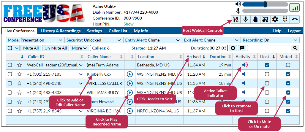Open the dial keypad icon
This screenshot has width=305, height=132.
(x=285, y=20)
